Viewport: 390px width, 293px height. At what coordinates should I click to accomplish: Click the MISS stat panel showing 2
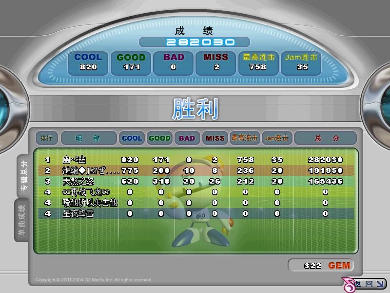tap(215, 62)
